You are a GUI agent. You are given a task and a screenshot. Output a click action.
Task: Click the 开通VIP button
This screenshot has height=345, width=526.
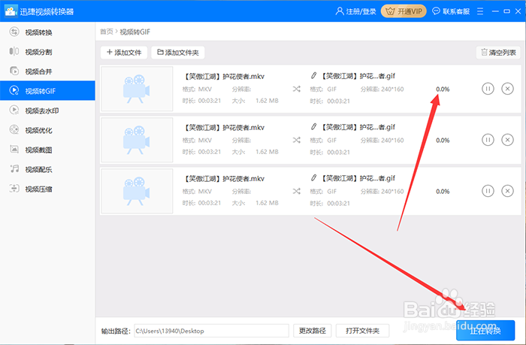(x=404, y=11)
